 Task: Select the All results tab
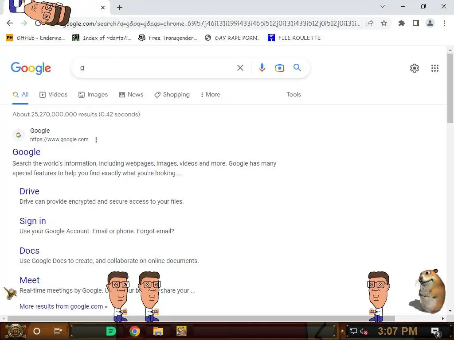pos(20,95)
